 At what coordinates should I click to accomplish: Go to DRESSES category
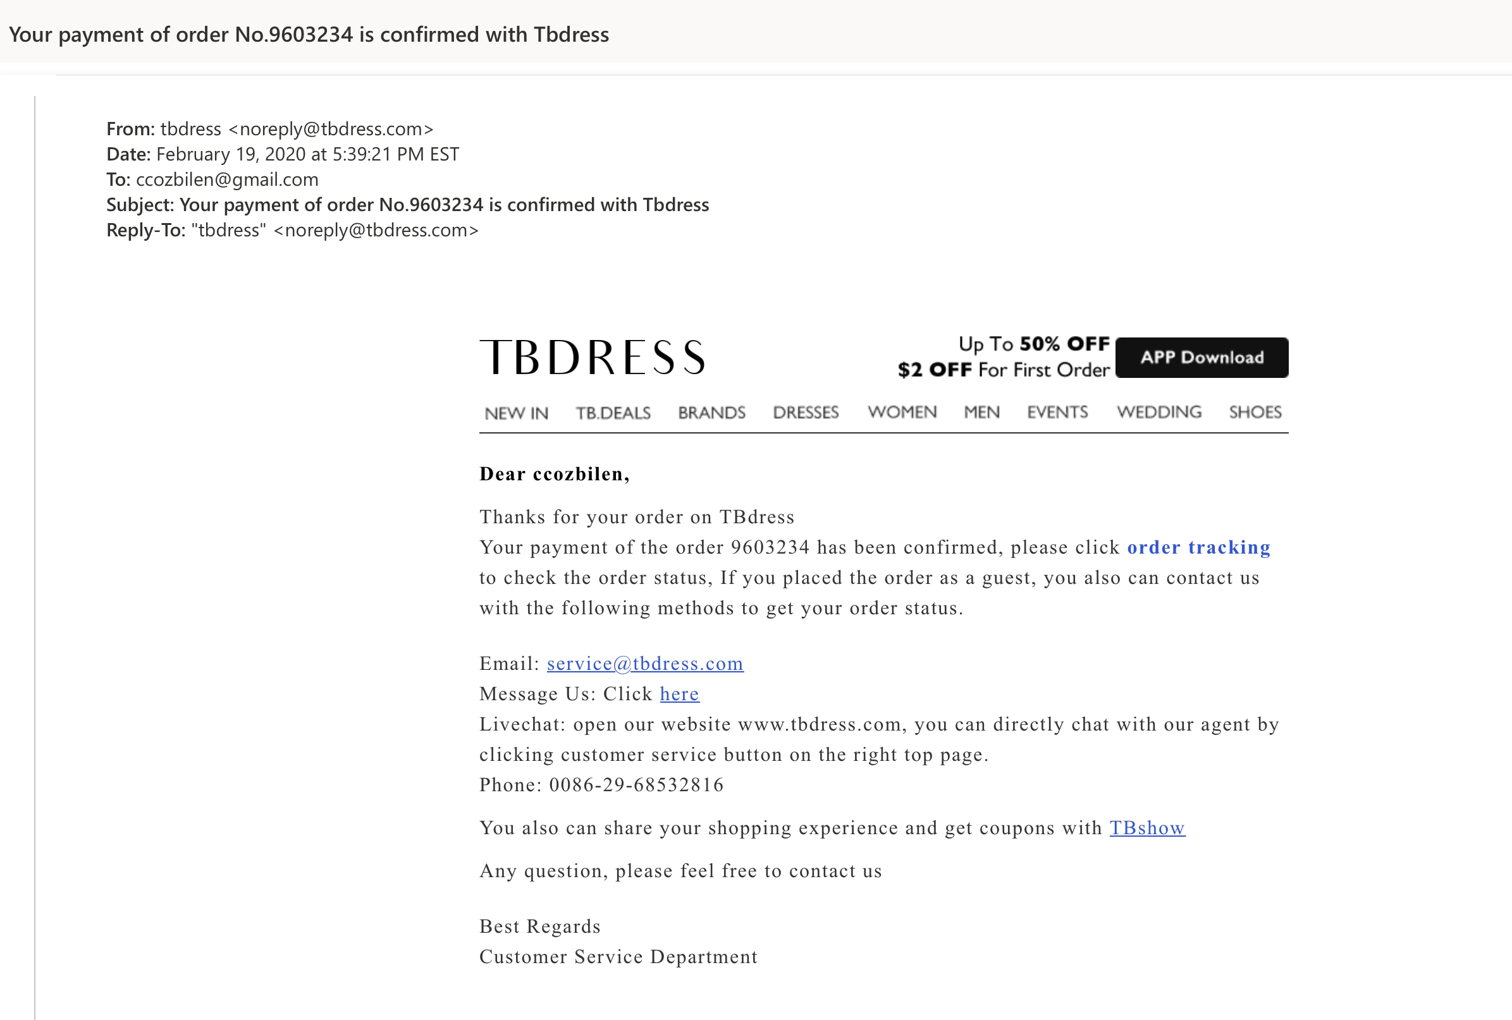(x=806, y=412)
